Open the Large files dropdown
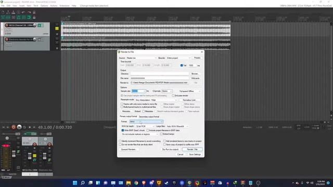The height and width of the screenshot is (187, 333). (x=177, y=126)
